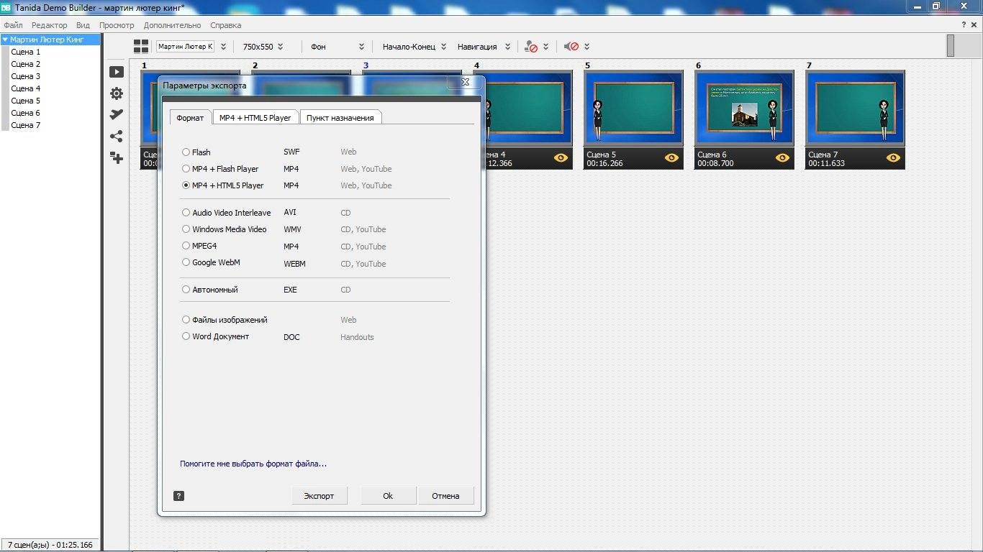Select Сцена 3 in the tree
Viewport: 983px width, 552px height.
(26, 77)
